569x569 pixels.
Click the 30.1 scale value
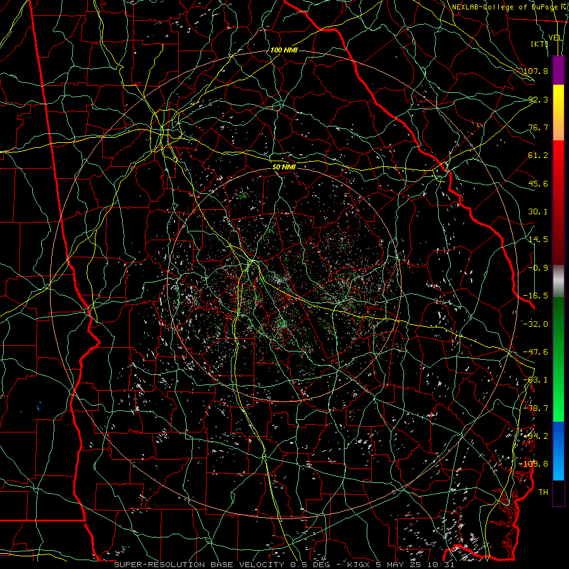[x=538, y=211]
